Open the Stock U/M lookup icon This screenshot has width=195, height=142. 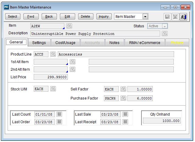tap(53, 89)
